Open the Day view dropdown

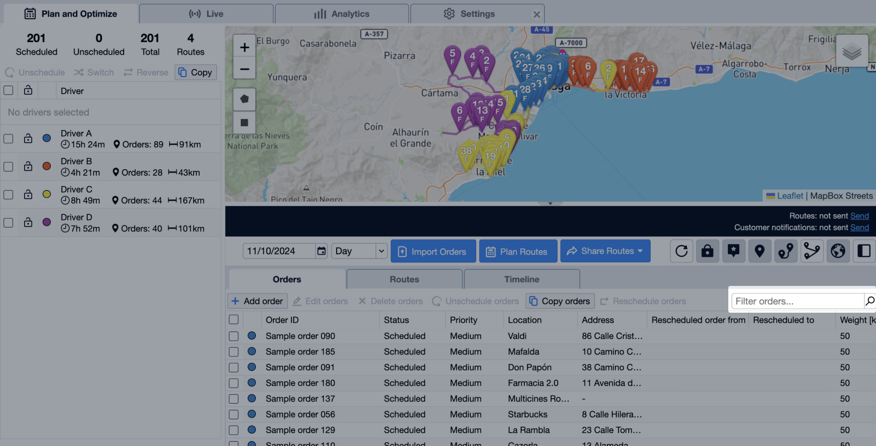click(x=360, y=251)
